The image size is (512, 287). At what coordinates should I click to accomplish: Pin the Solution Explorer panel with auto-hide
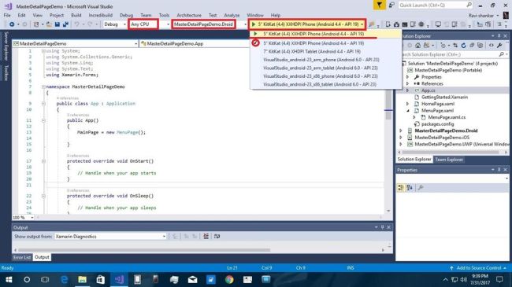click(499, 36)
